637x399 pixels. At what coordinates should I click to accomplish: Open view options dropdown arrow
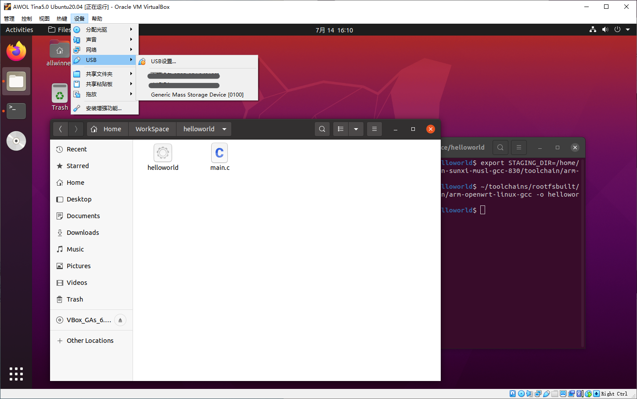[x=356, y=129]
